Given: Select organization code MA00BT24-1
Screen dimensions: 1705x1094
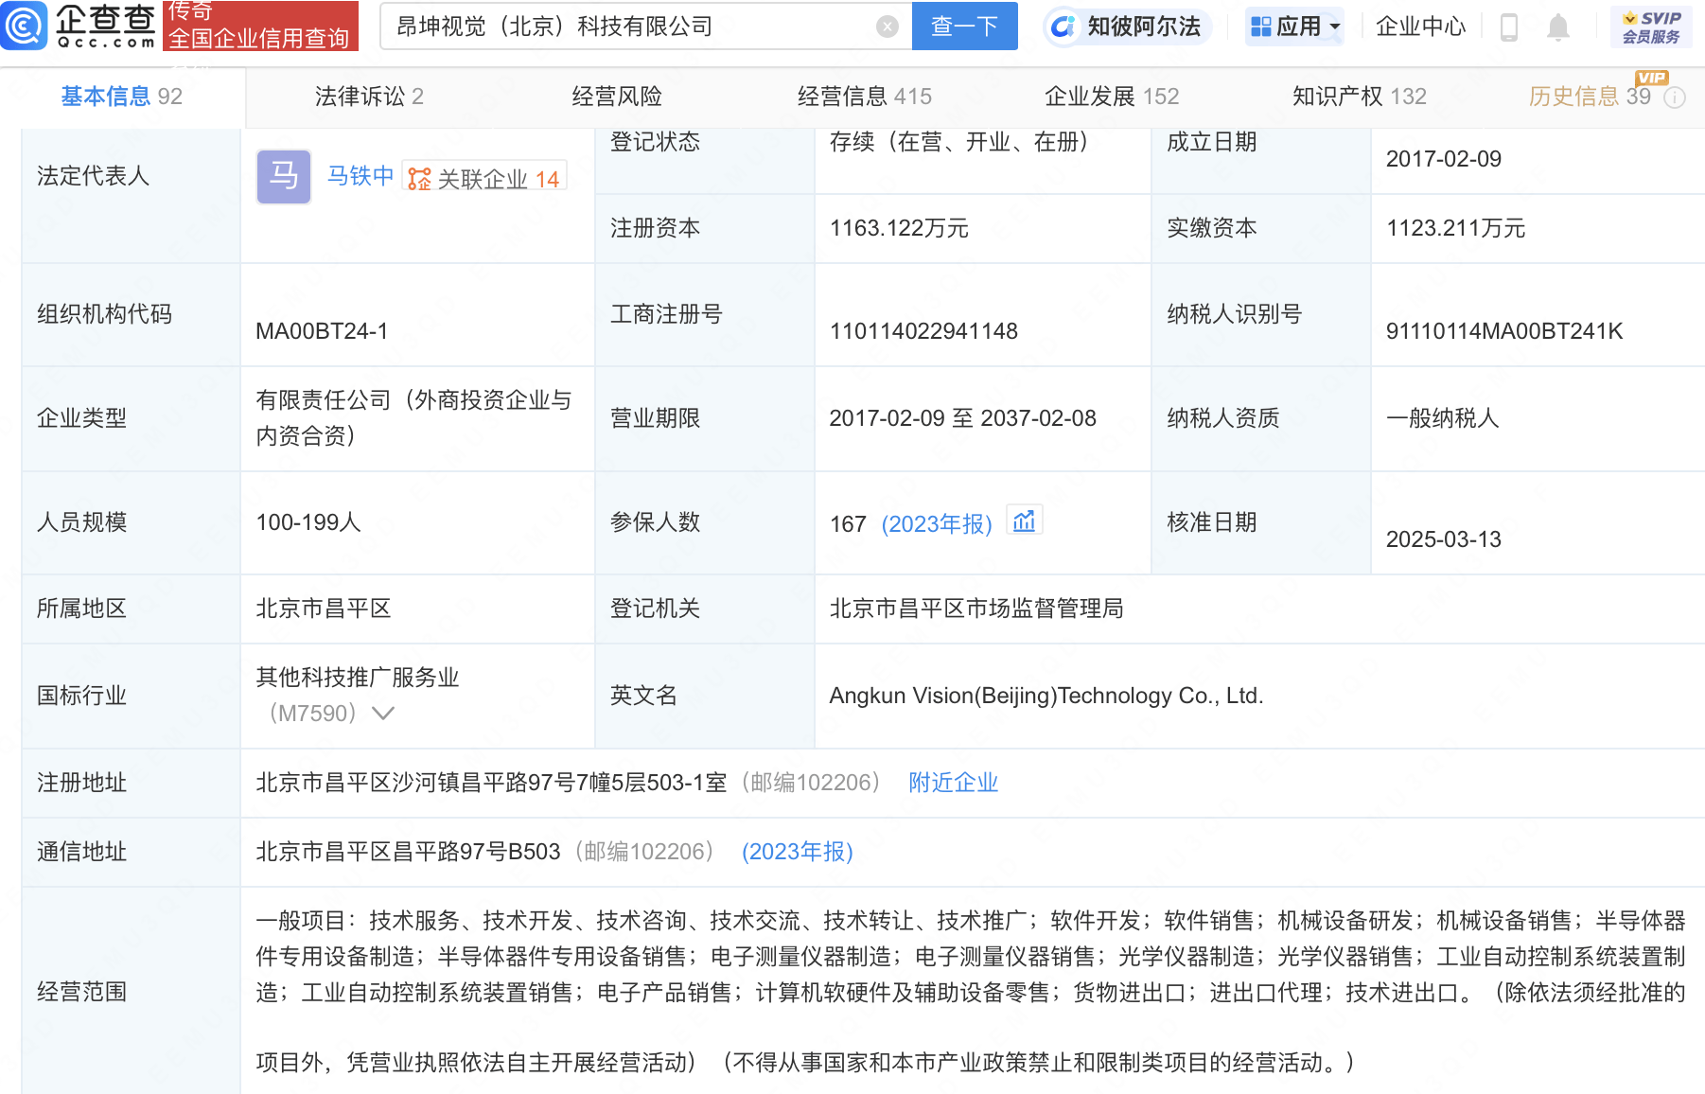Looking at the screenshot, I should coord(322,331).
